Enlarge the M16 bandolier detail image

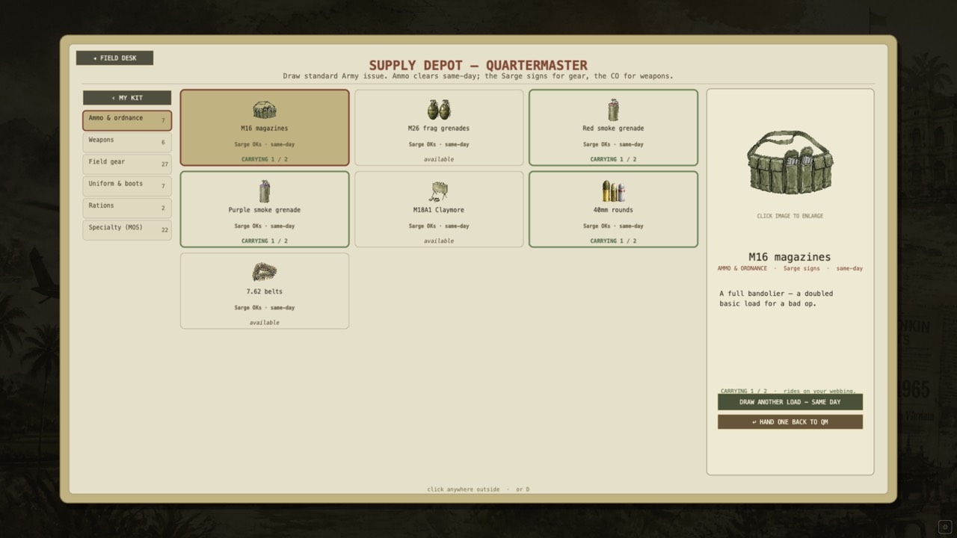[790, 162]
